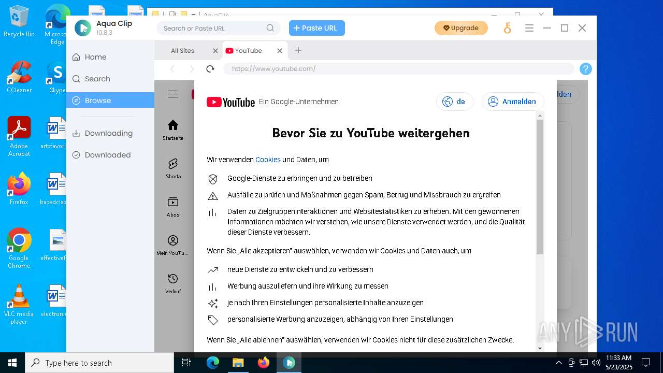The width and height of the screenshot is (663, 373).
Task: Open the blue help question icon
Action: [x=585, y=69]
